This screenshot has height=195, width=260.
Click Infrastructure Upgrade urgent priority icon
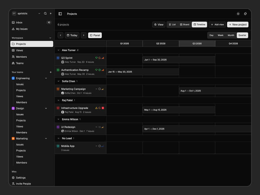(x=103, y=108)
